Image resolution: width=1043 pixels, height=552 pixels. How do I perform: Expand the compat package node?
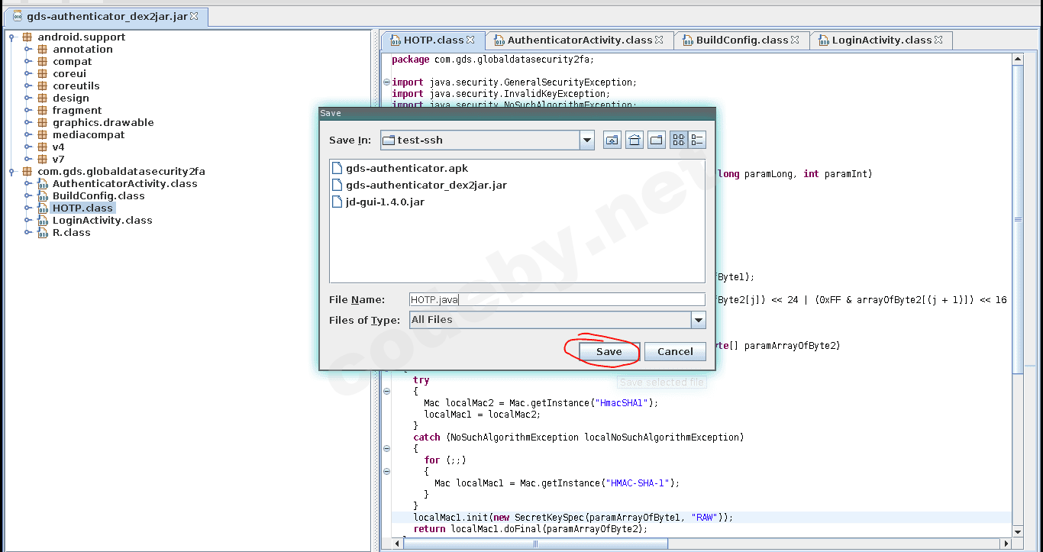[x=28, y=61]
